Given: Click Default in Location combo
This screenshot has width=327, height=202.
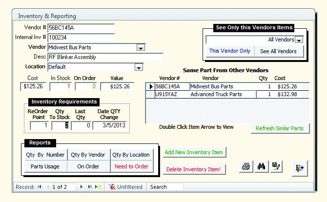Looking at the screenshot, I should [x=57, y=67].
